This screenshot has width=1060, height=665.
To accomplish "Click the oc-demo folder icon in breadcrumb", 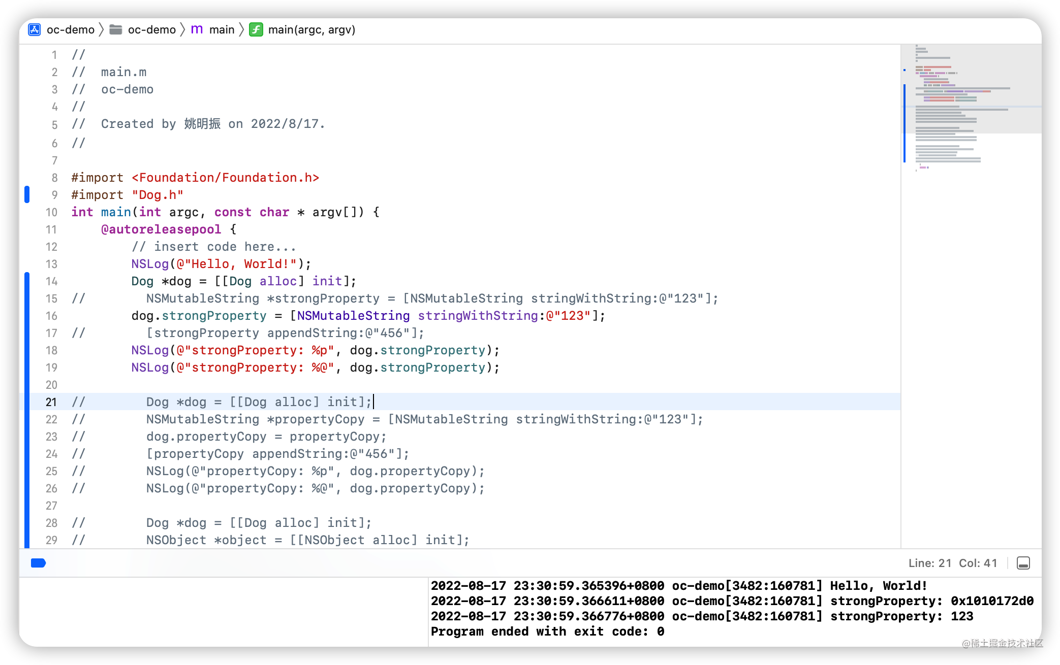I will point(116,29).
